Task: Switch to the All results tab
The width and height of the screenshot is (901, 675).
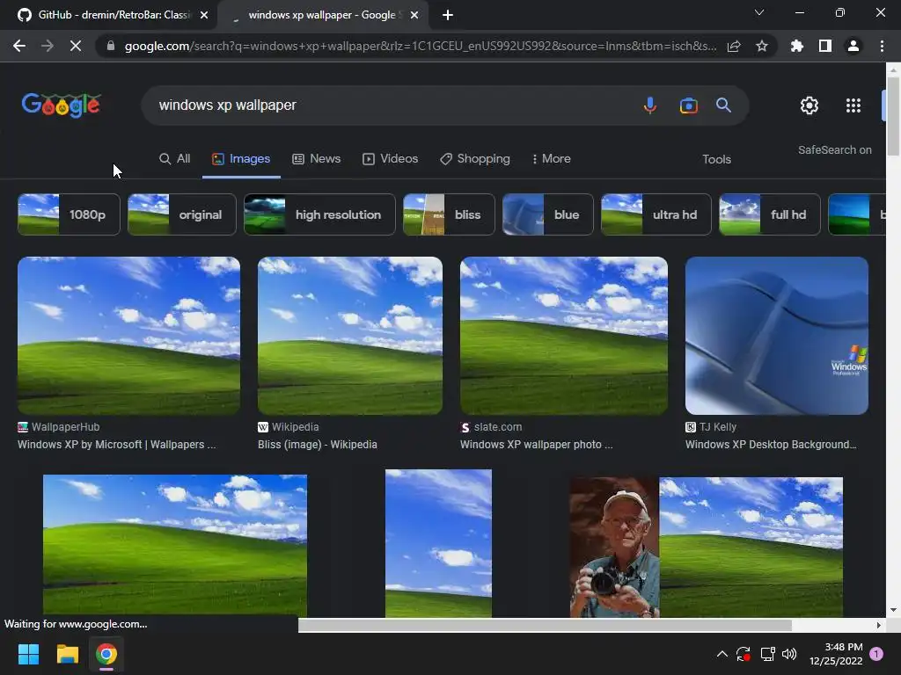Action: click(x=174, y=158)
